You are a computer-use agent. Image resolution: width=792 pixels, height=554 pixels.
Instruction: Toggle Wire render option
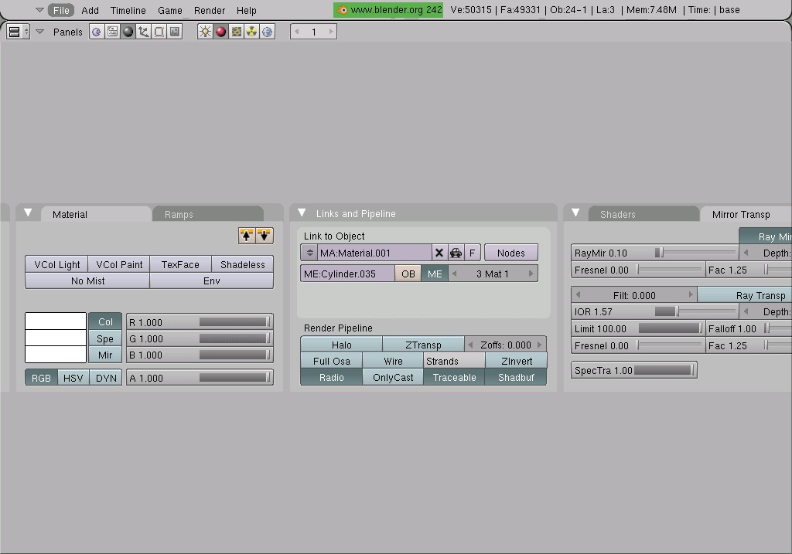click(x=393, y=361)
